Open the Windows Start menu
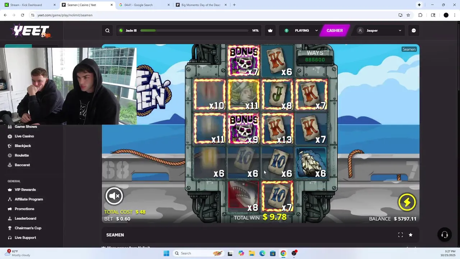The width and height of the screenshot is (460, 259). click(x=166, y=253)
